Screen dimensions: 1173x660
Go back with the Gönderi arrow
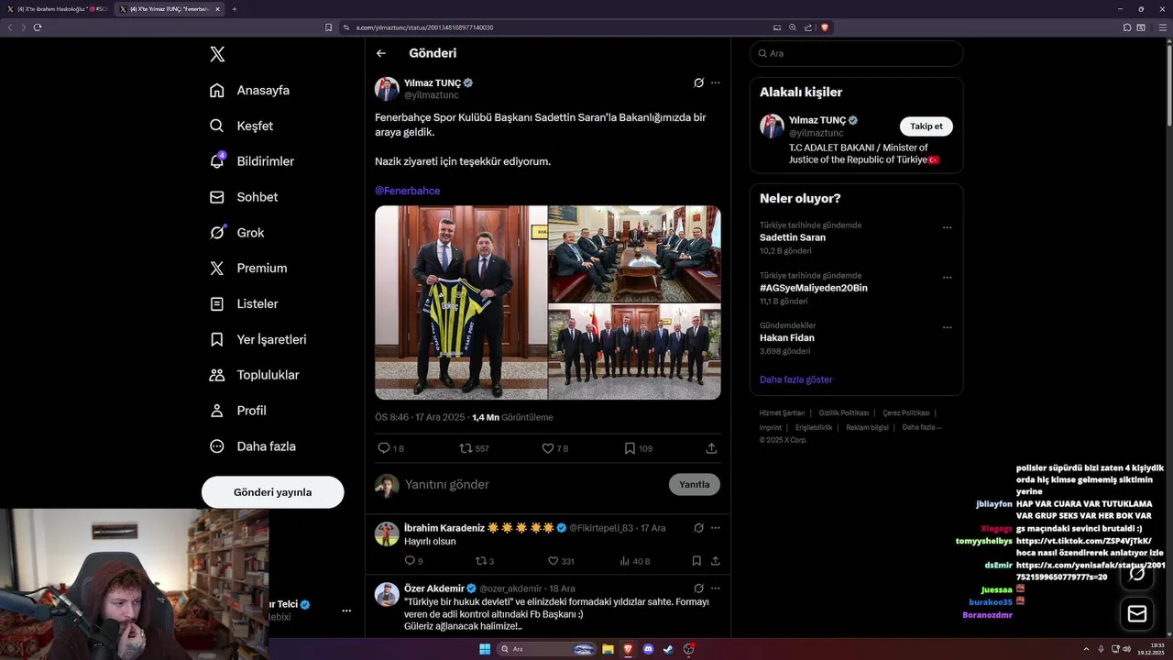(x=381, y=53)
